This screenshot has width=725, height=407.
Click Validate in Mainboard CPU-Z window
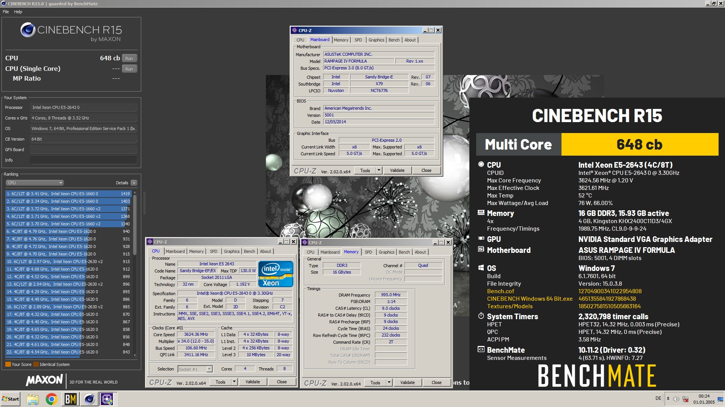[x=397, y=171]
